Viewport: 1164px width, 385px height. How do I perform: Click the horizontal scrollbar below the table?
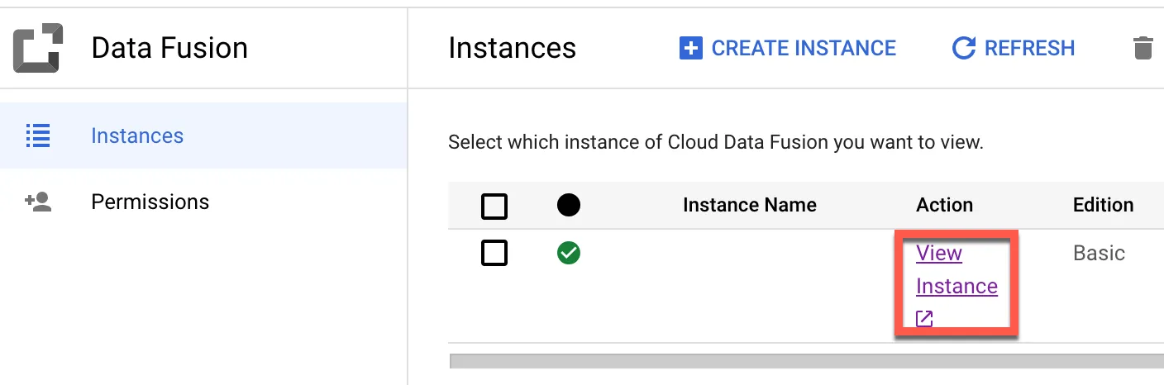pos(806,361)
